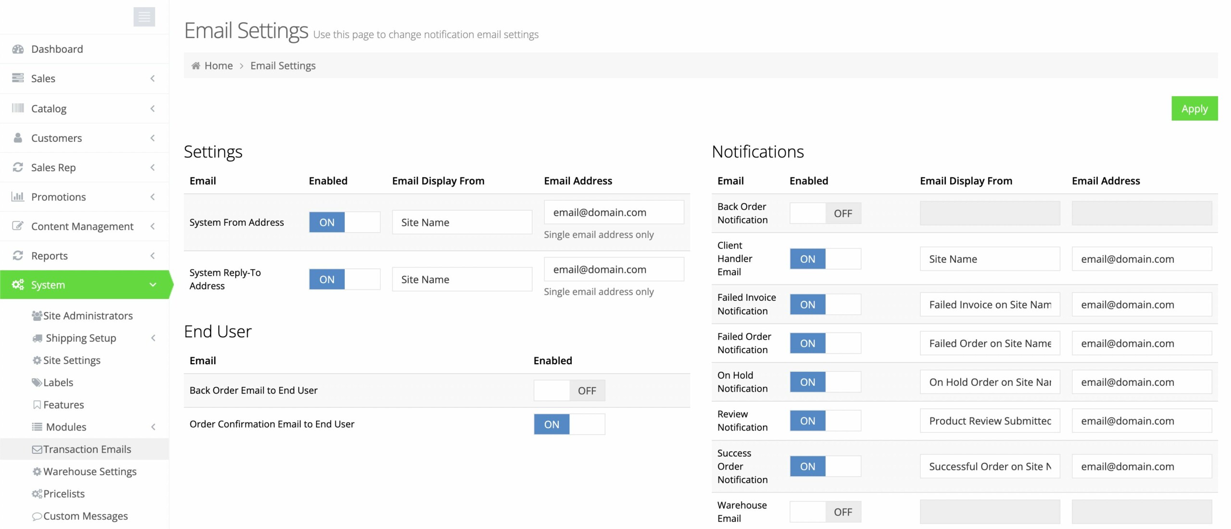Enable Back Order Email to End User
This screenshot has height=529, width=1231.
(569, 391)
